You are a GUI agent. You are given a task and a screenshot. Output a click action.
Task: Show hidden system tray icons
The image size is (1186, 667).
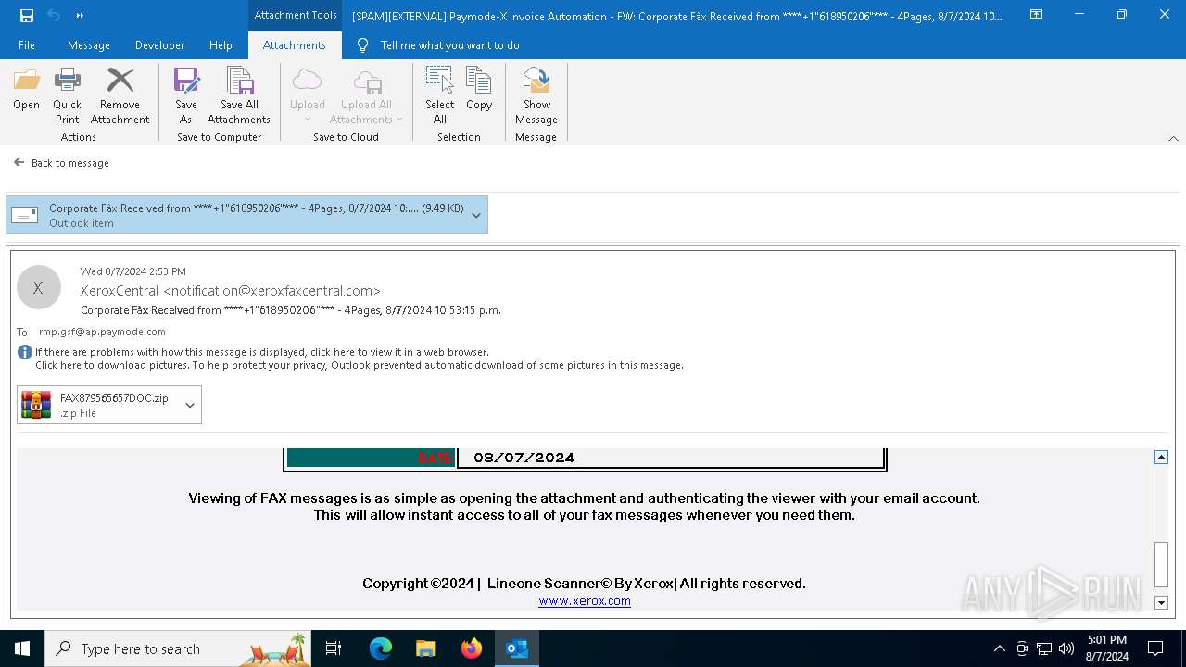coord(999,648)
